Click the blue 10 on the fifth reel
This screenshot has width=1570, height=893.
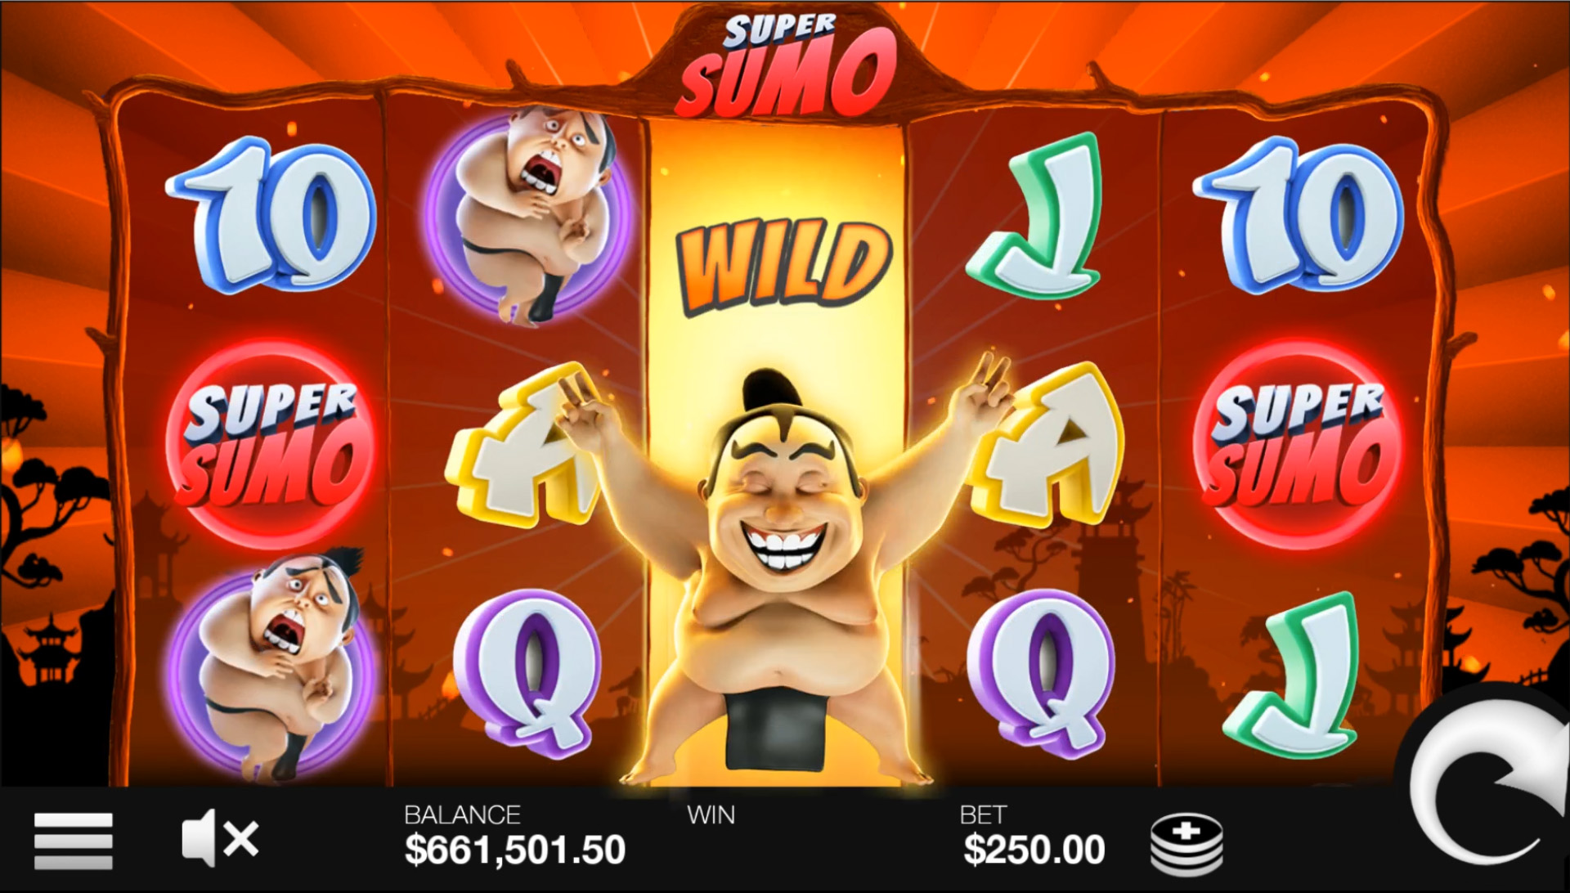[x=1298, y=216]
